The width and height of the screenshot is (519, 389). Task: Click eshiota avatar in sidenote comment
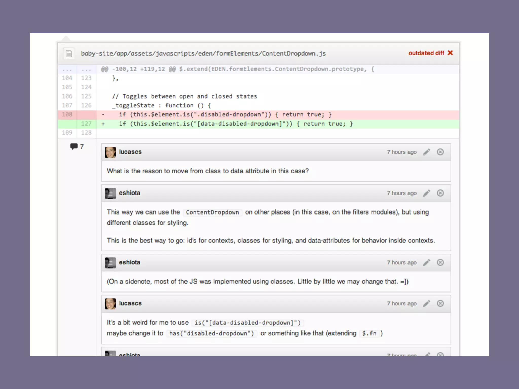tap(110, 263)
